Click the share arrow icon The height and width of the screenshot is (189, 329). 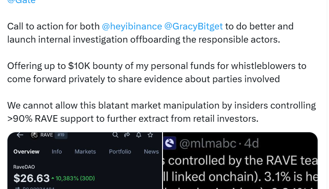click(x=127, y=135)
